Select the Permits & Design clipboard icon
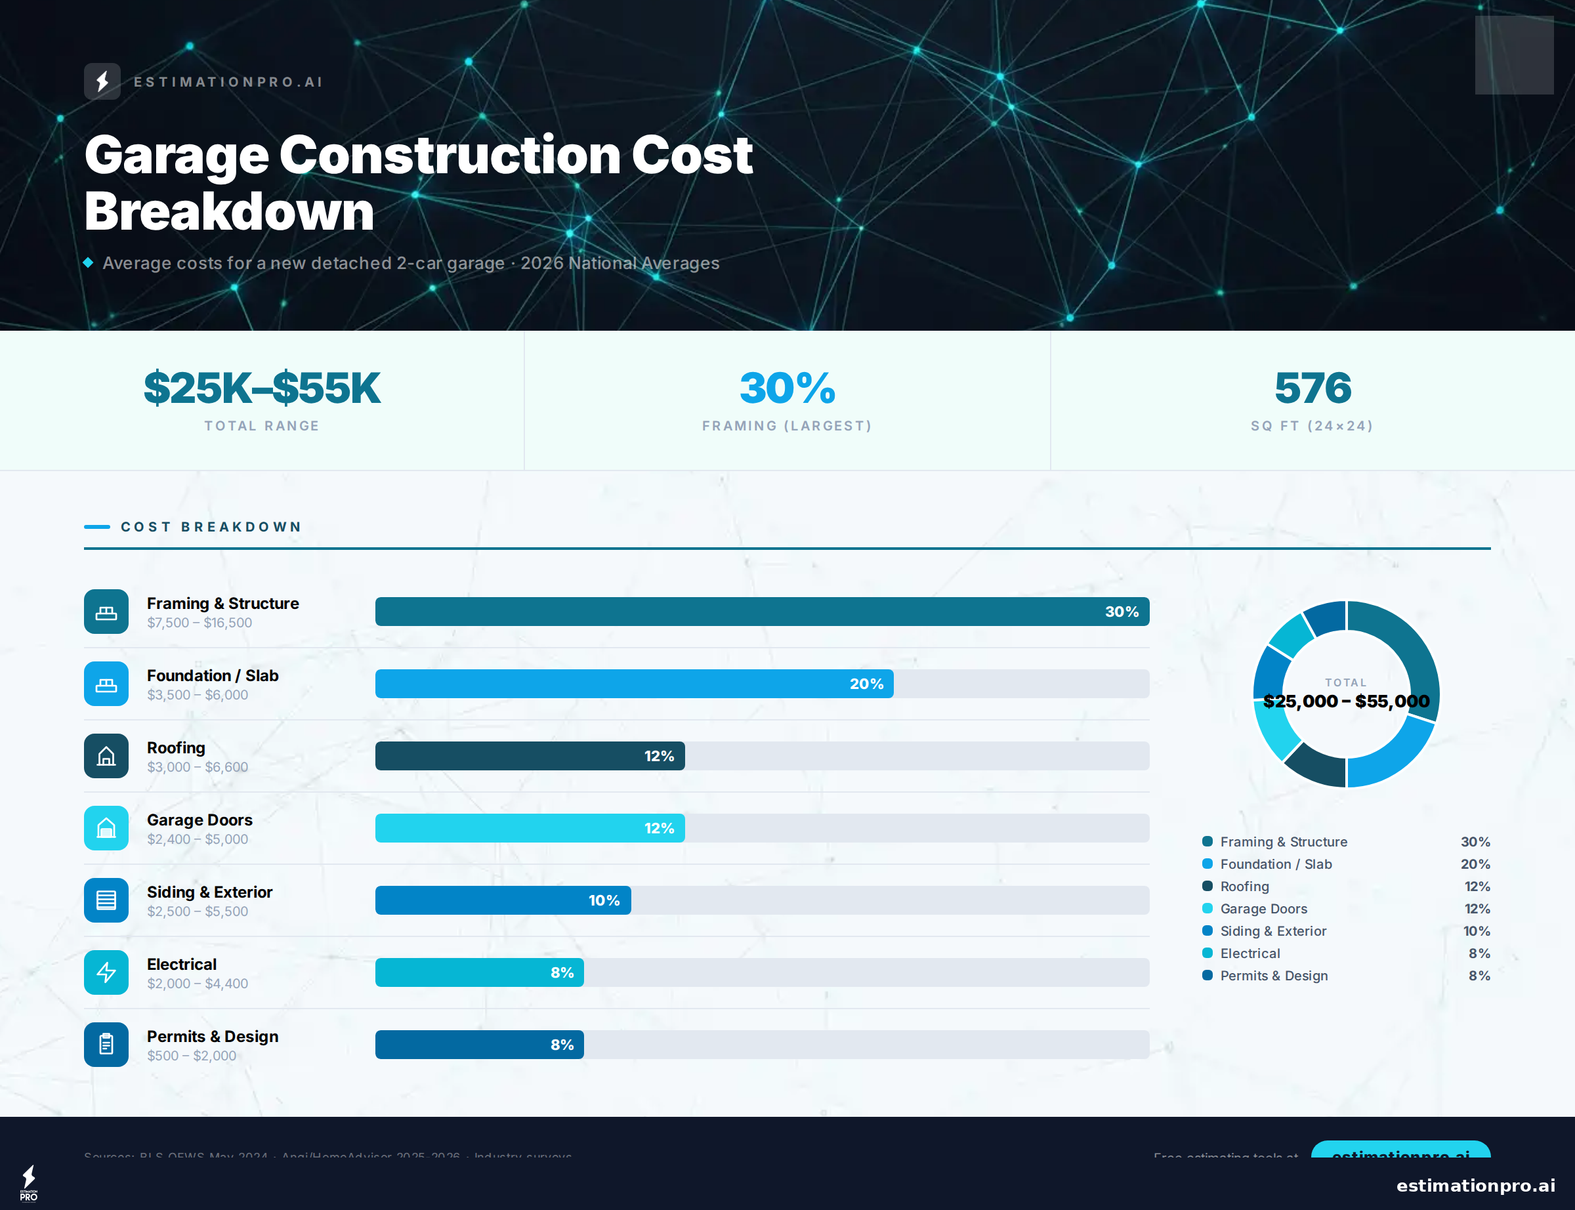The width and height of the screenshot is (1575, 1210). [x=106, y=1045]
